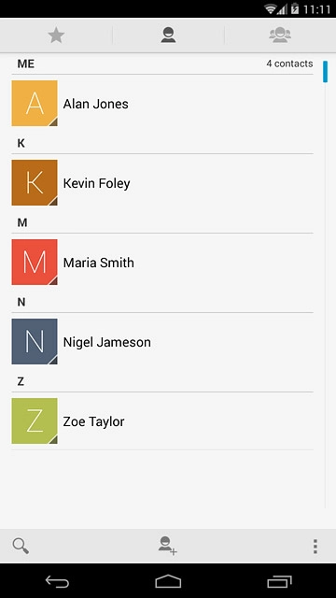The image size is (336, 598).
Task: Switch to the All contacts person tab
Action: 168,36
